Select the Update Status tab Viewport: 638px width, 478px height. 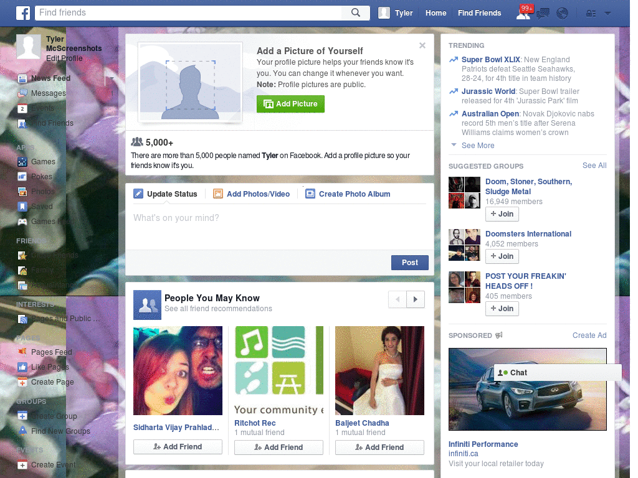[x=165, y=194]
